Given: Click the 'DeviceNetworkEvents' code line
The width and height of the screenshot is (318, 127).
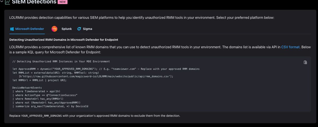Looking at the screenshot, I should (x=27, y=87).
